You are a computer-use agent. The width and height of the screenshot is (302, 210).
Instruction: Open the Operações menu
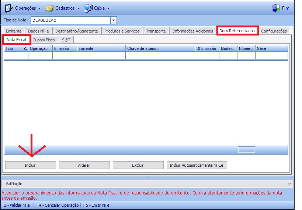tap(25, 8)
